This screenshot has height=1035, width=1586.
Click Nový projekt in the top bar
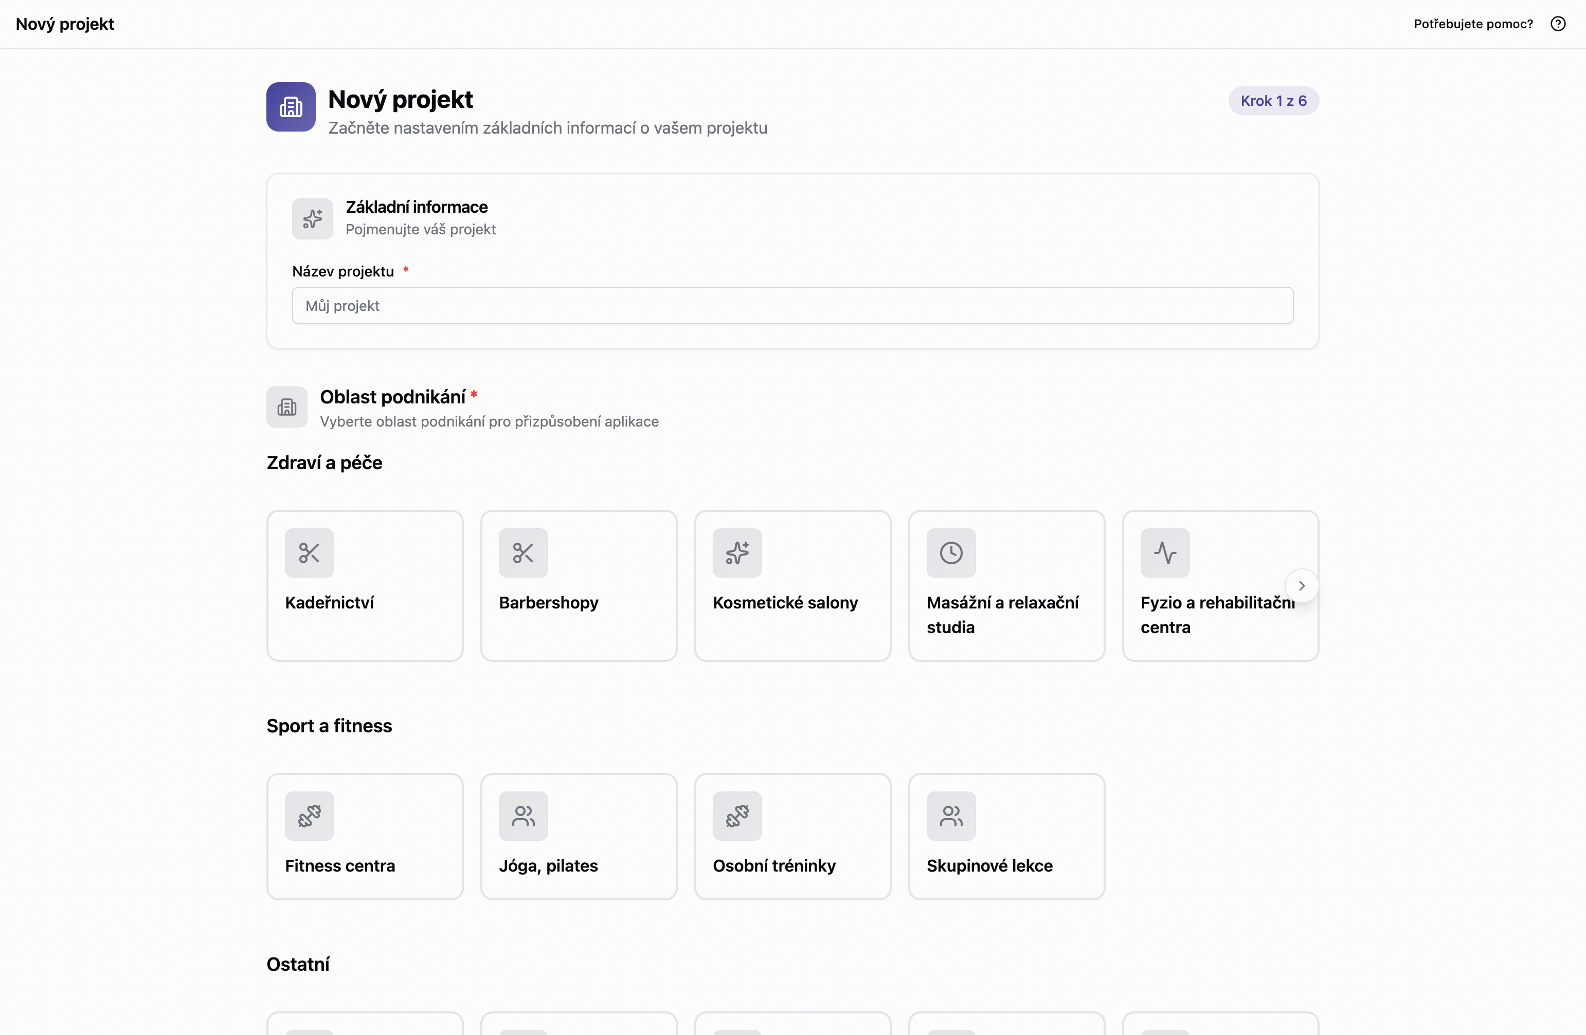pos(65,24)
